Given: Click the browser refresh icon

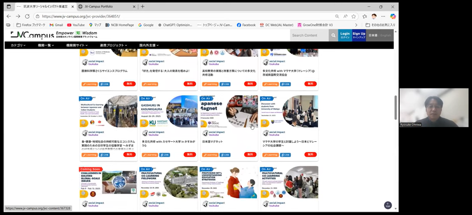Looking at the screenshot, I should (27, 16).
